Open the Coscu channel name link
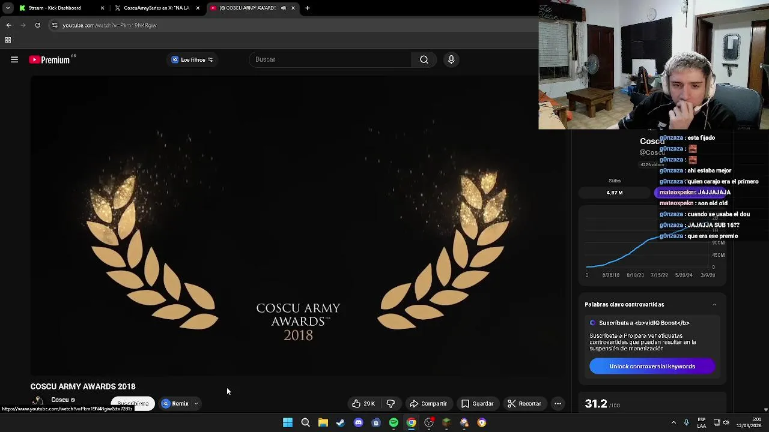The height and width of the screenshot is (432, 769). tap(59, 400)
